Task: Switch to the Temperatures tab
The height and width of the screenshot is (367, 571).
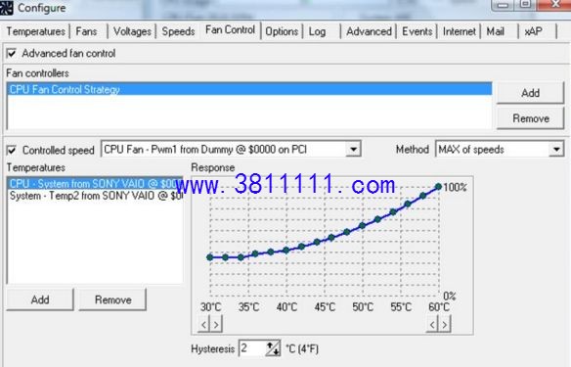Action: click(35, 31)
